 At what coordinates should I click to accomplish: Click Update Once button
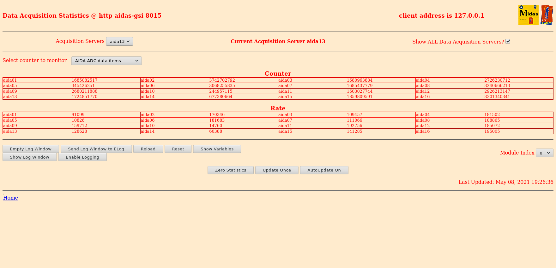pos(277,170)
